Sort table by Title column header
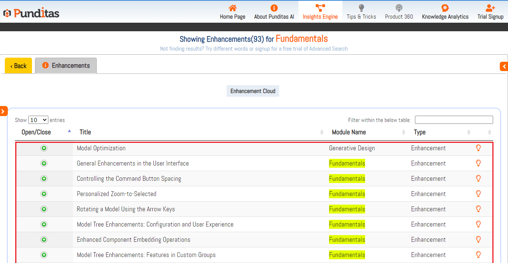This screenshot has width=508, height=263. tap(85, 132)
